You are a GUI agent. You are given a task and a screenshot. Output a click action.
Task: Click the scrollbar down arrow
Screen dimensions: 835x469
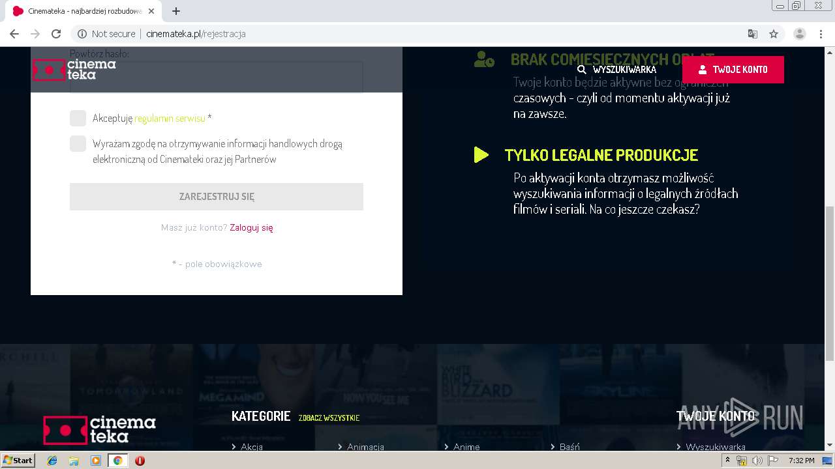(830, 446)
